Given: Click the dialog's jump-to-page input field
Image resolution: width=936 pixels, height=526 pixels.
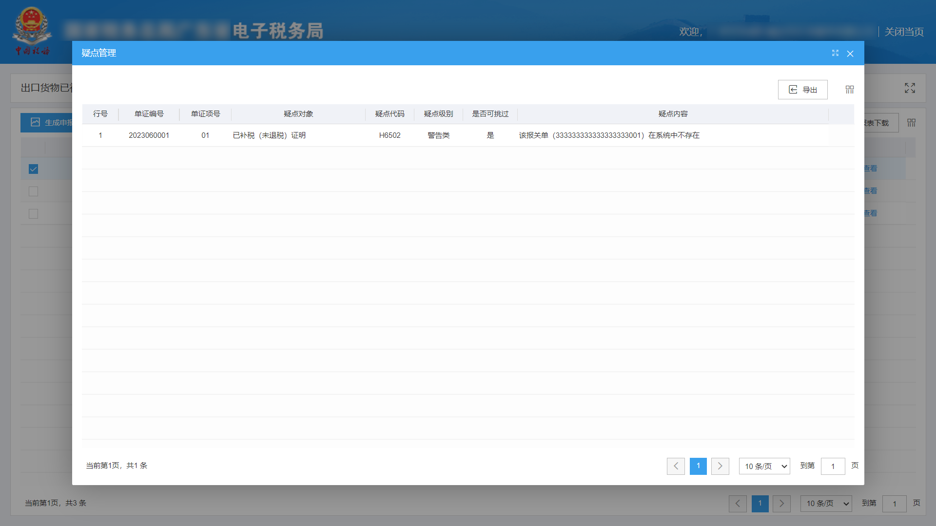Looking at the screenshot, I should [x=833, y=466].
